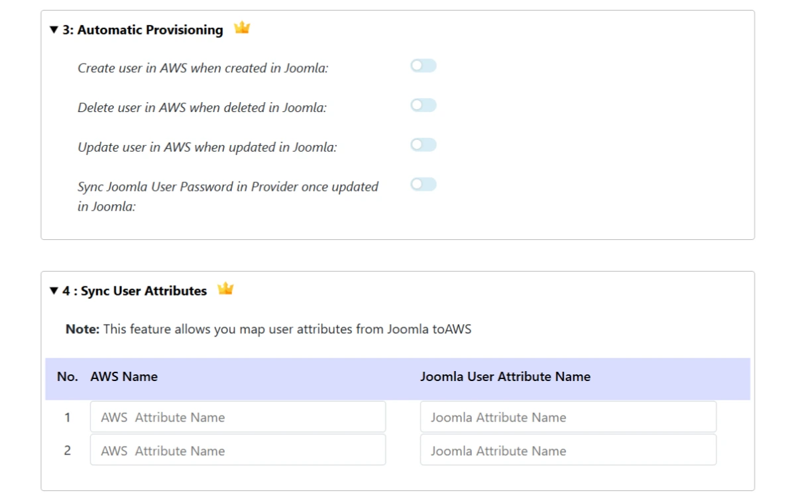
Task: Click the Sync Joomla User Password label
Action: coord(228,196)
